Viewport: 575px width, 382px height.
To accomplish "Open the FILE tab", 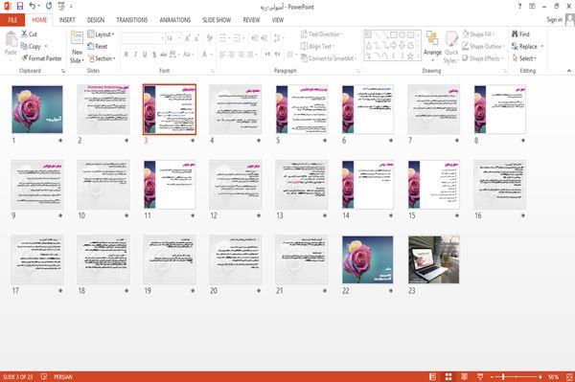I will [12, 20].
